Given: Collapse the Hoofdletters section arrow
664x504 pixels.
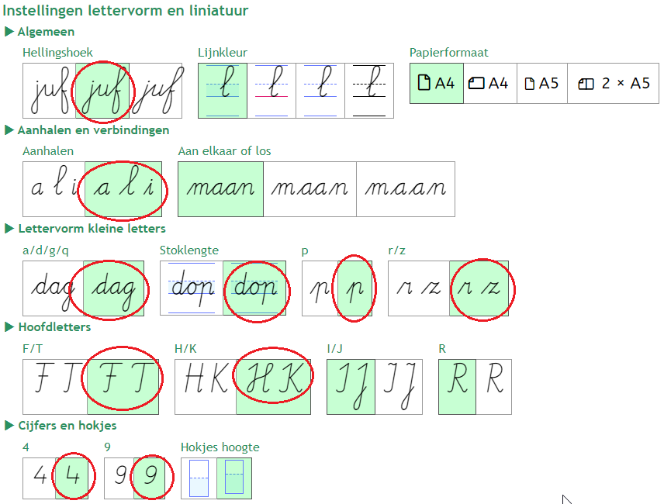Looking at the screenshot, I should [9, 327].
